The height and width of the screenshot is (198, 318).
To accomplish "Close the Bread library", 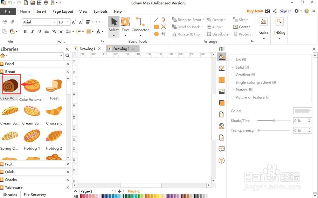I will (68, 72).
